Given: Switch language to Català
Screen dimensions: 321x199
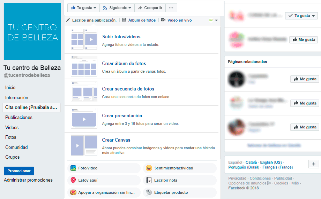Looking at the screenshot, I should [251, 162].
